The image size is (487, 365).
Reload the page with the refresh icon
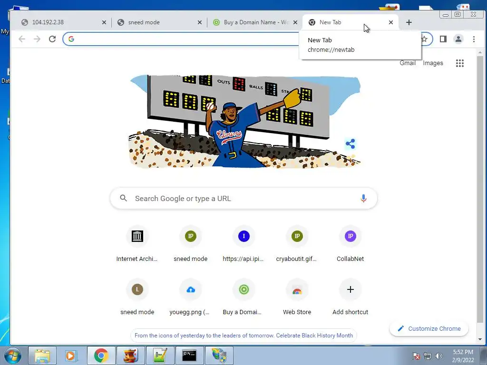click(x=52, y=39)
